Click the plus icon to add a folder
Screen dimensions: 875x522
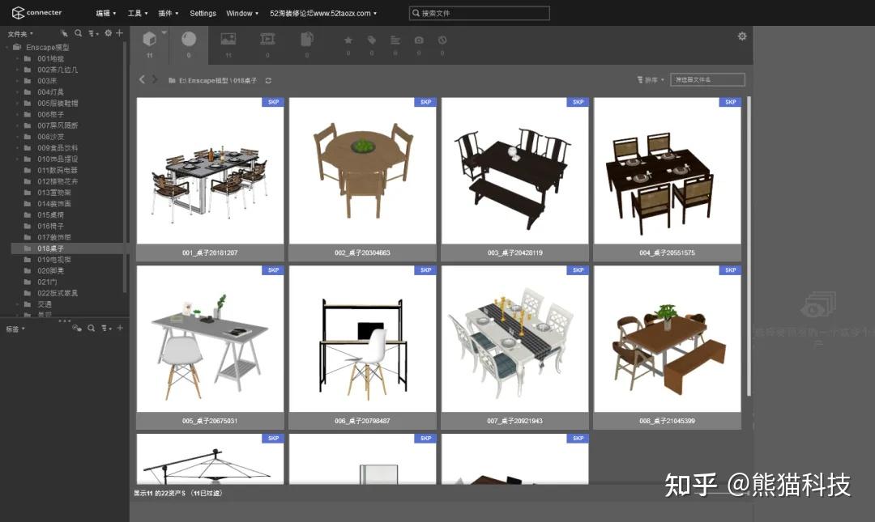[119, 33]
